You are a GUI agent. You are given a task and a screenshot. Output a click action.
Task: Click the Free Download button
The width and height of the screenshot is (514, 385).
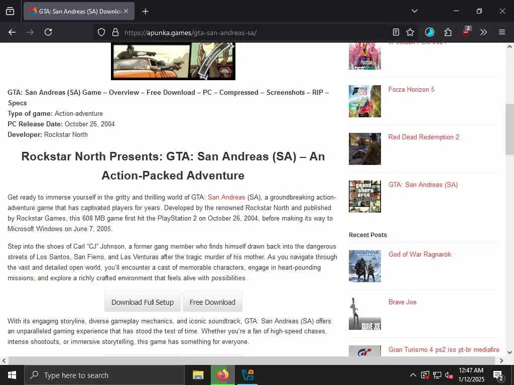(x=212, y=302)
